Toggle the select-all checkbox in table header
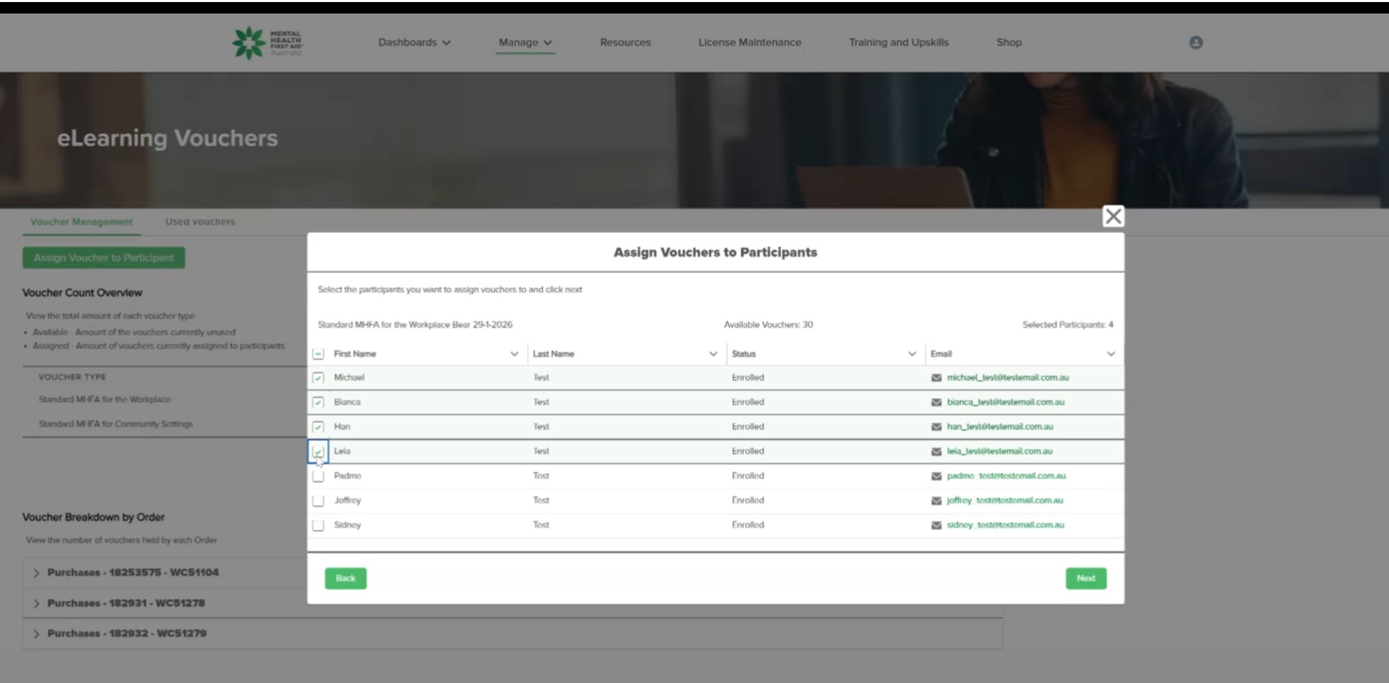1389x683 pixels. [318, 354]
